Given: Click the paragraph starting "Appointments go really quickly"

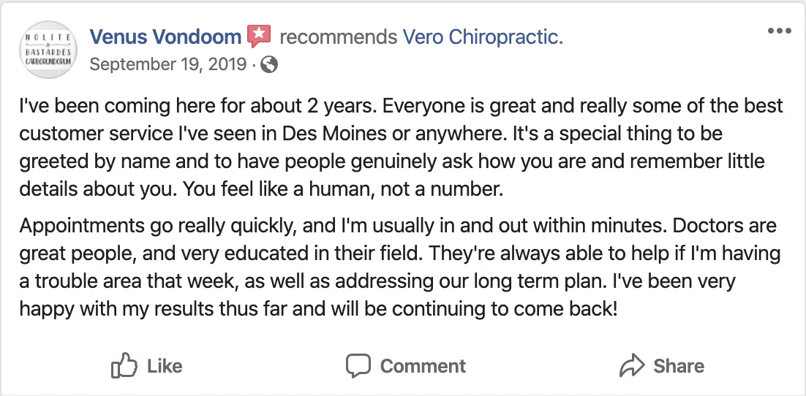Looking at the screenshot, I should point(398,226).
